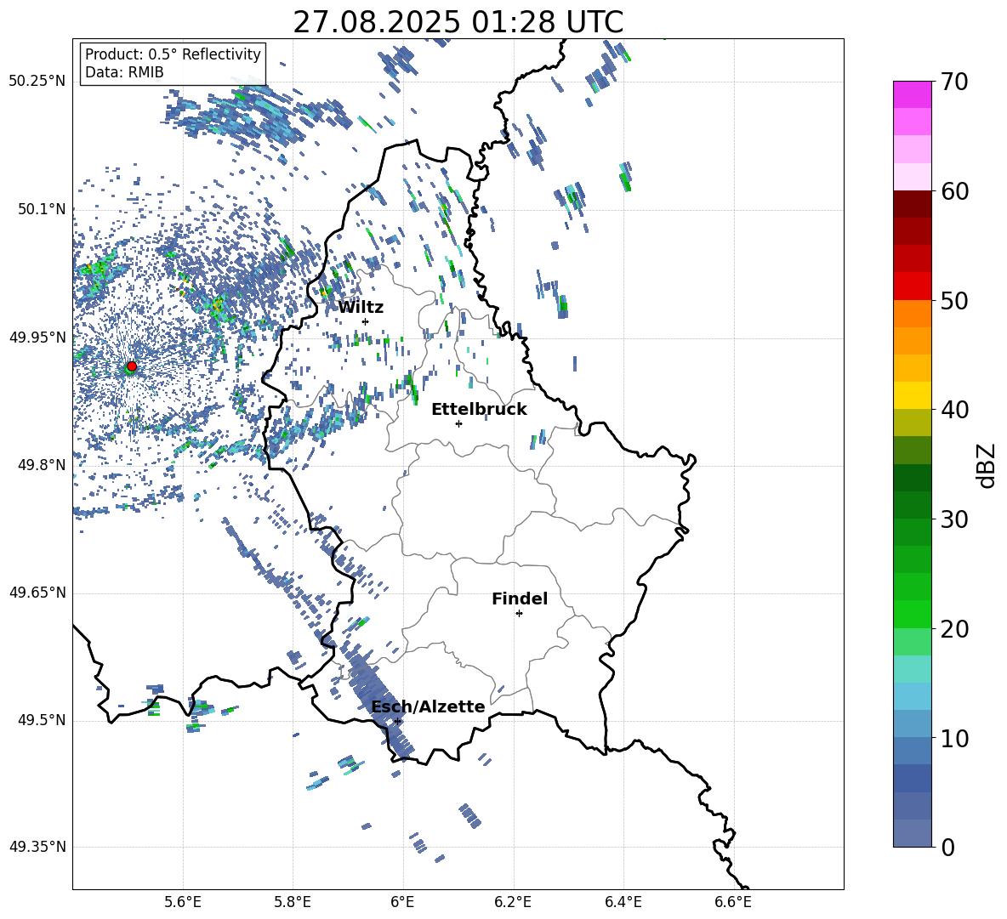Click the 6.2°E longitude label

(x=513, y=902)
